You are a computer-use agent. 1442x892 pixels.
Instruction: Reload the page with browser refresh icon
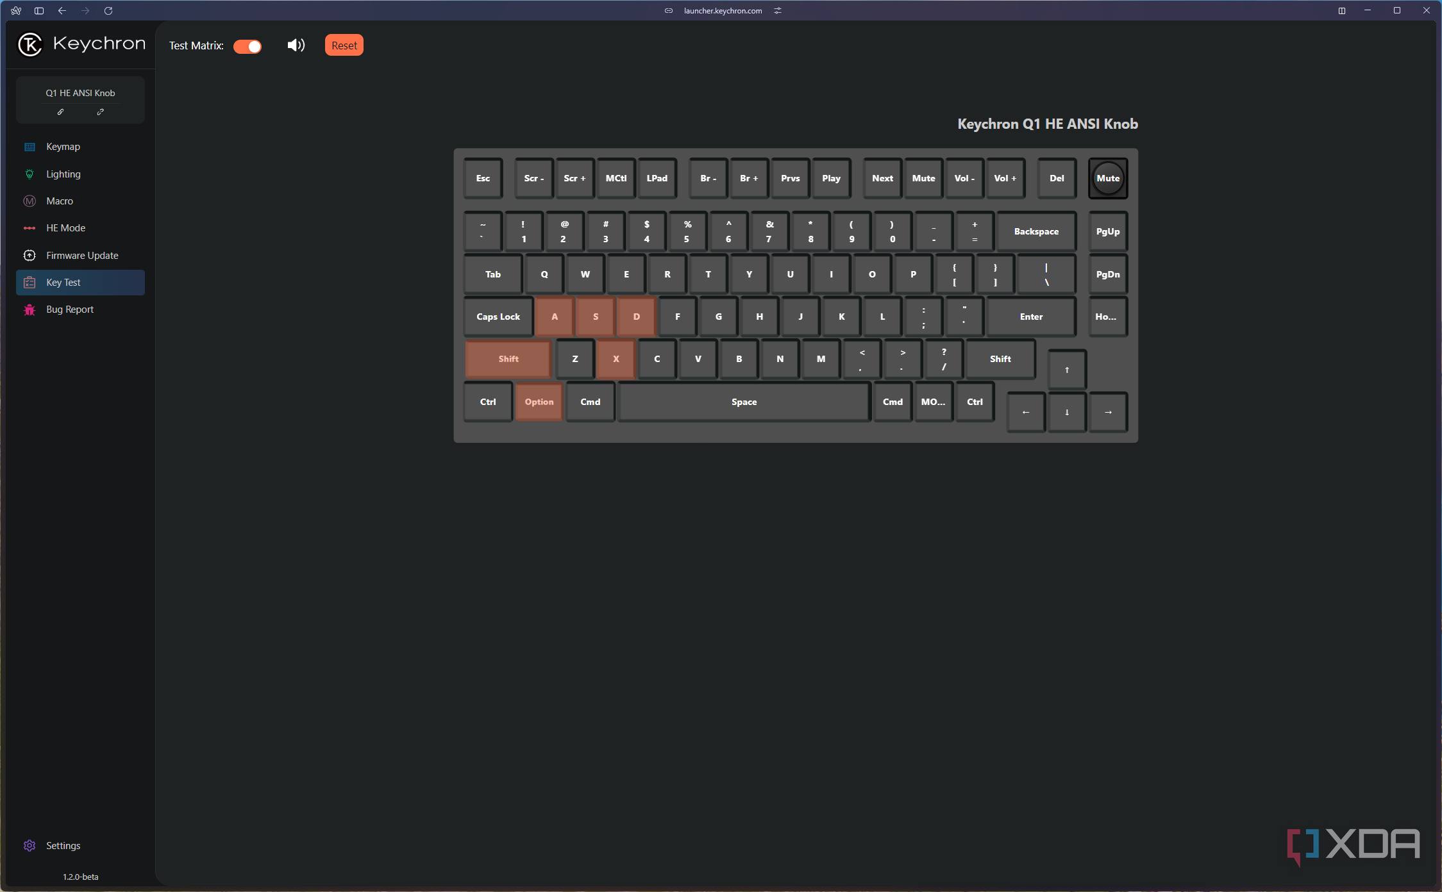coord(108,10)
